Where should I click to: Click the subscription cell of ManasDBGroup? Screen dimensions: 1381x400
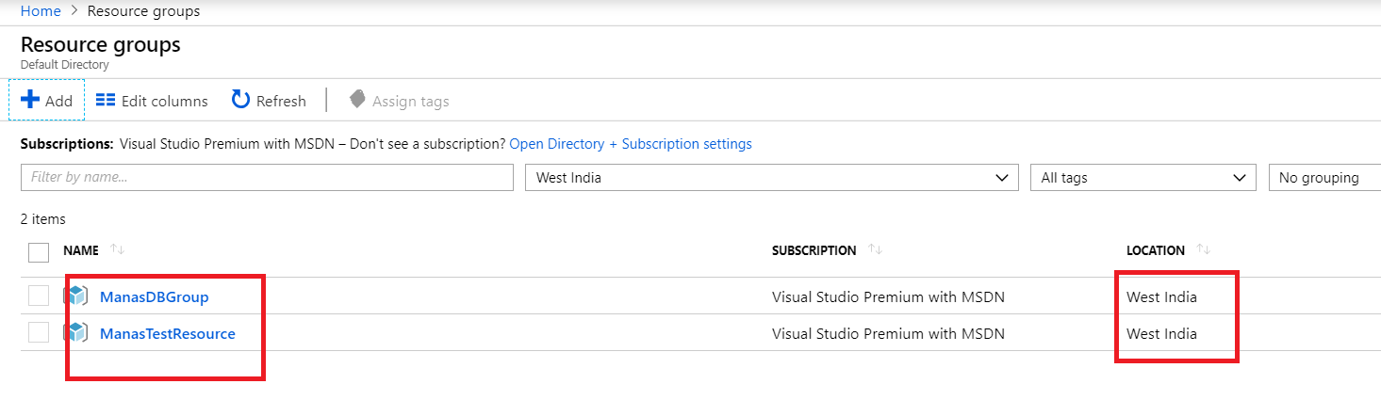888,296
